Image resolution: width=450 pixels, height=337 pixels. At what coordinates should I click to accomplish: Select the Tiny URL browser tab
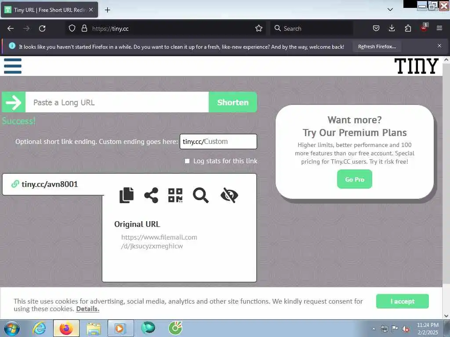[x=49, y=10]
